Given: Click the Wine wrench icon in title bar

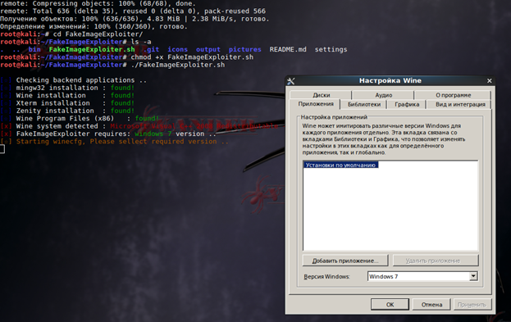Looking at the screenshot, I should coord(291,81).
